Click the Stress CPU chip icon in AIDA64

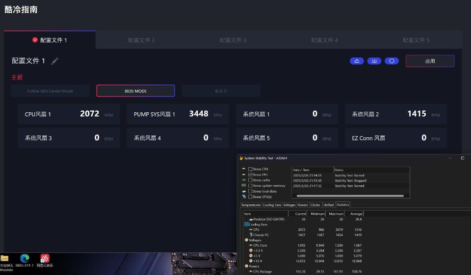pos(244,169)
